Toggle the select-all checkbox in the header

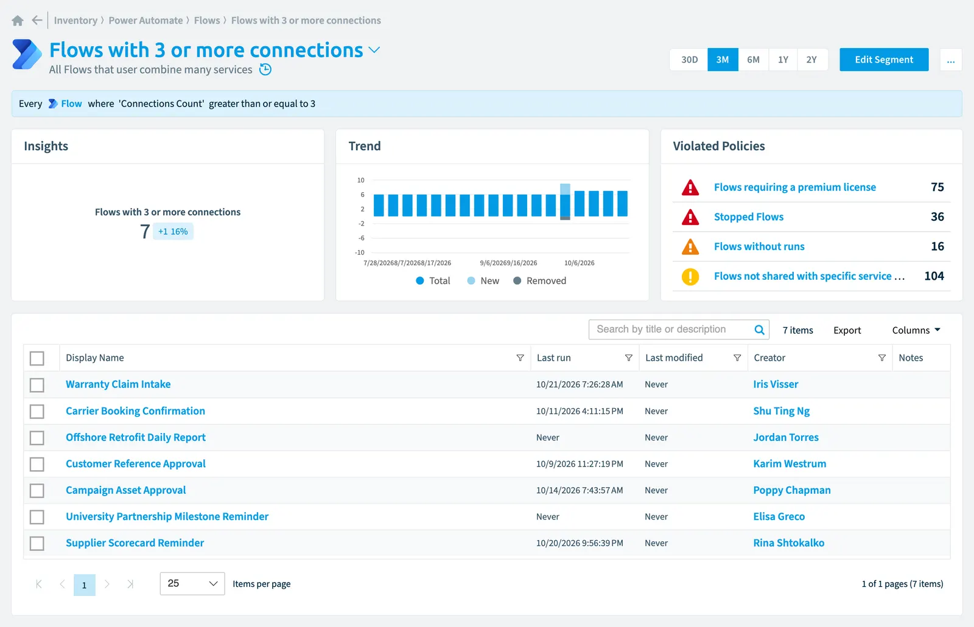[37, 358]
